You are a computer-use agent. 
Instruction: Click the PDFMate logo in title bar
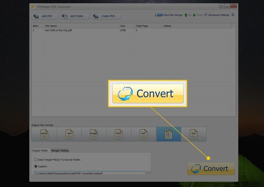point(33,7)
